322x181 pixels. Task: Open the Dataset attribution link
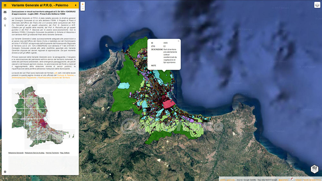click(x=298, y=180)
